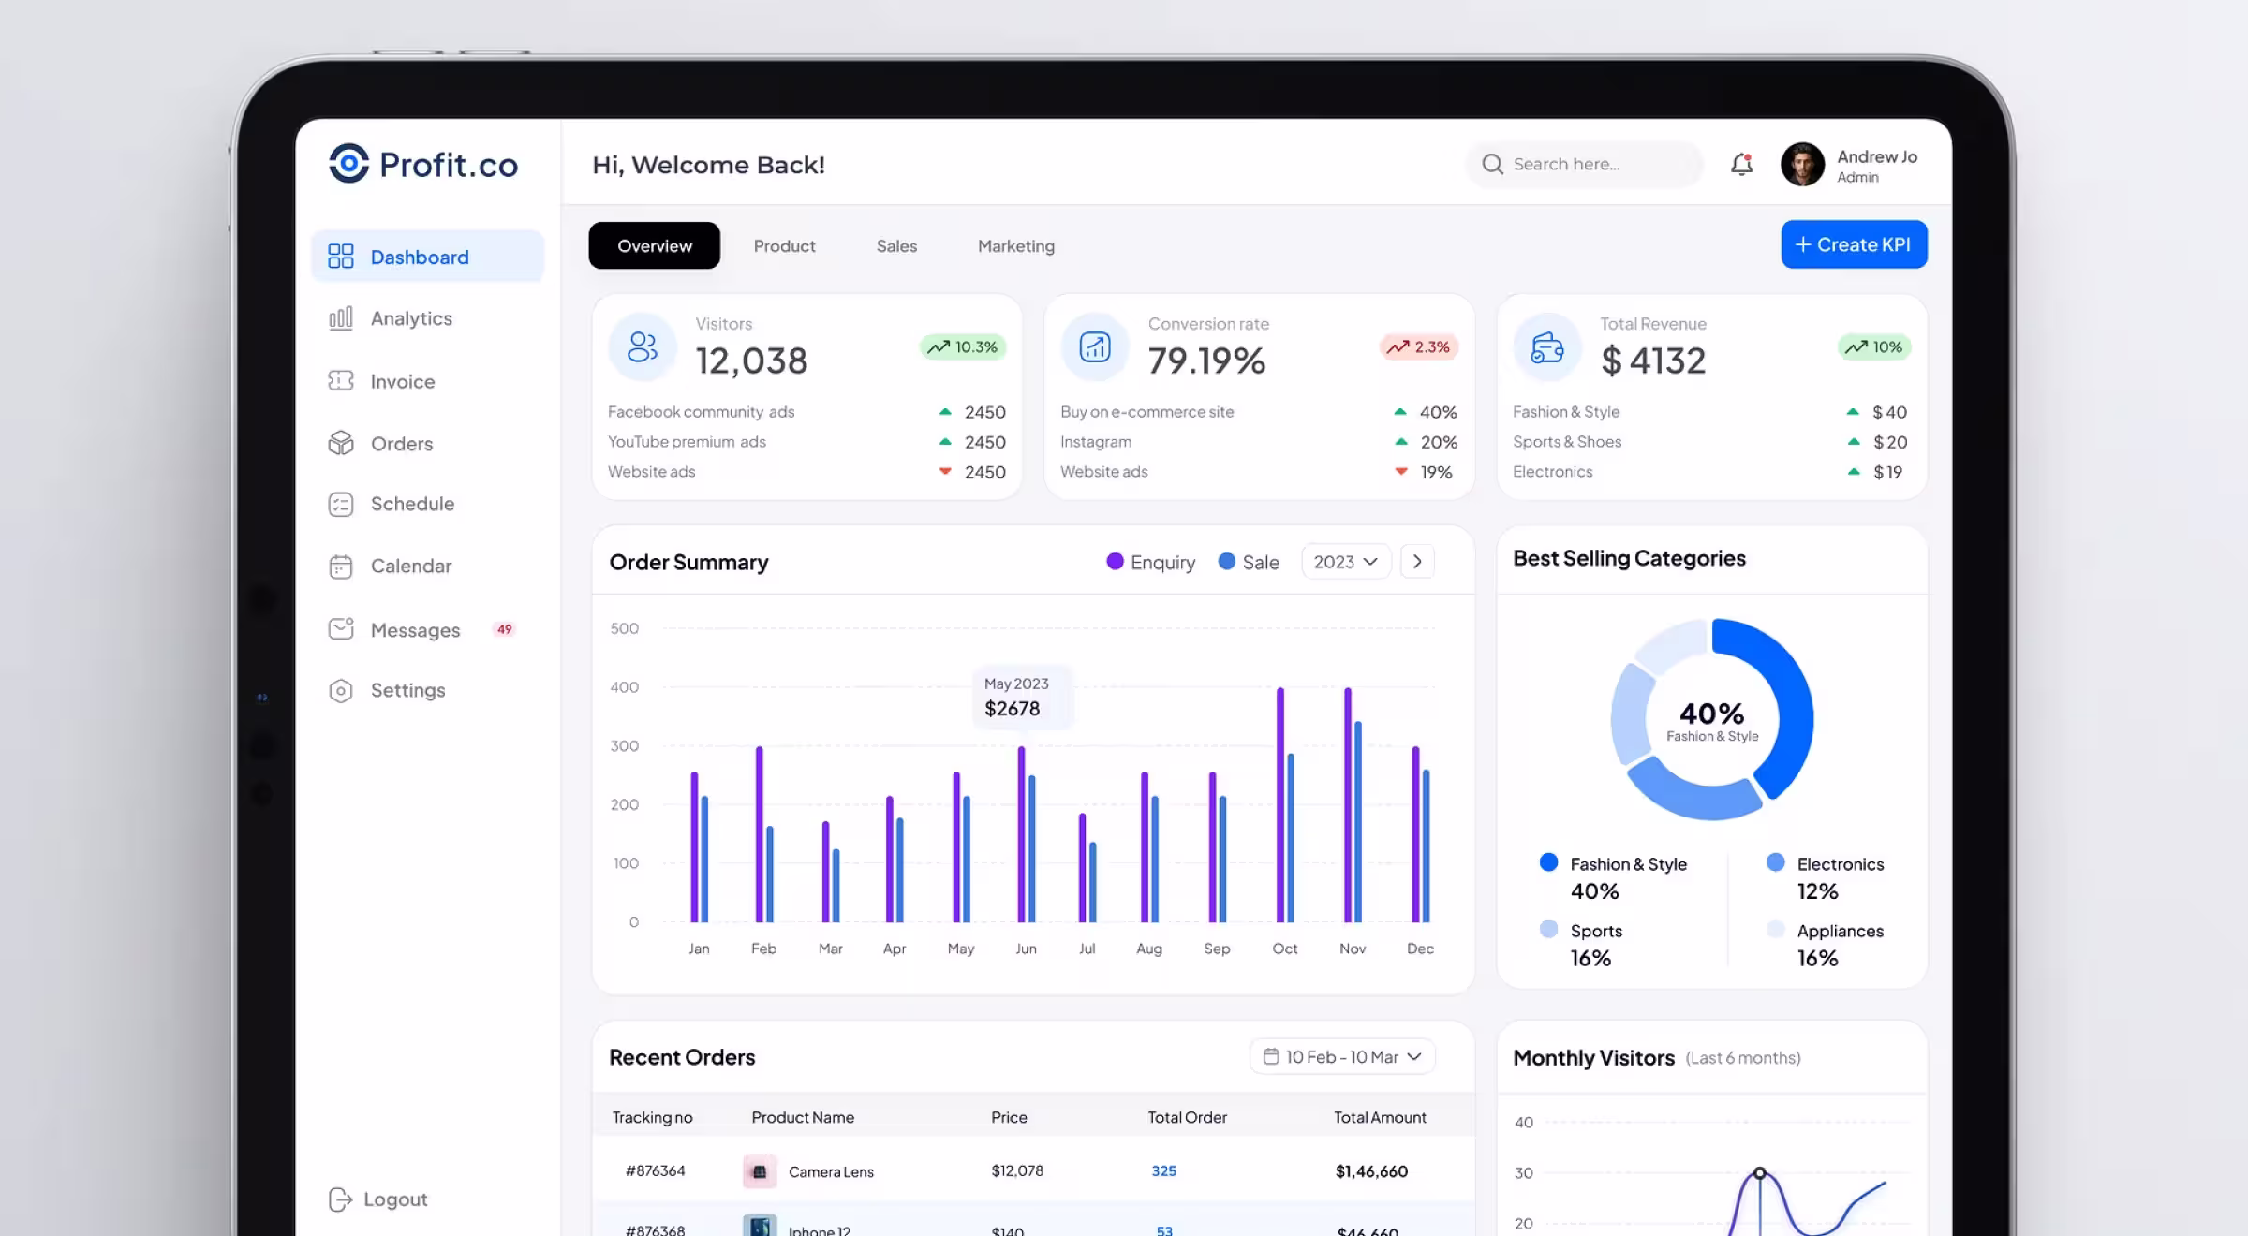Open Logout link text
Screen dimensions: 2248x1236
click(x=395, y=1199)
